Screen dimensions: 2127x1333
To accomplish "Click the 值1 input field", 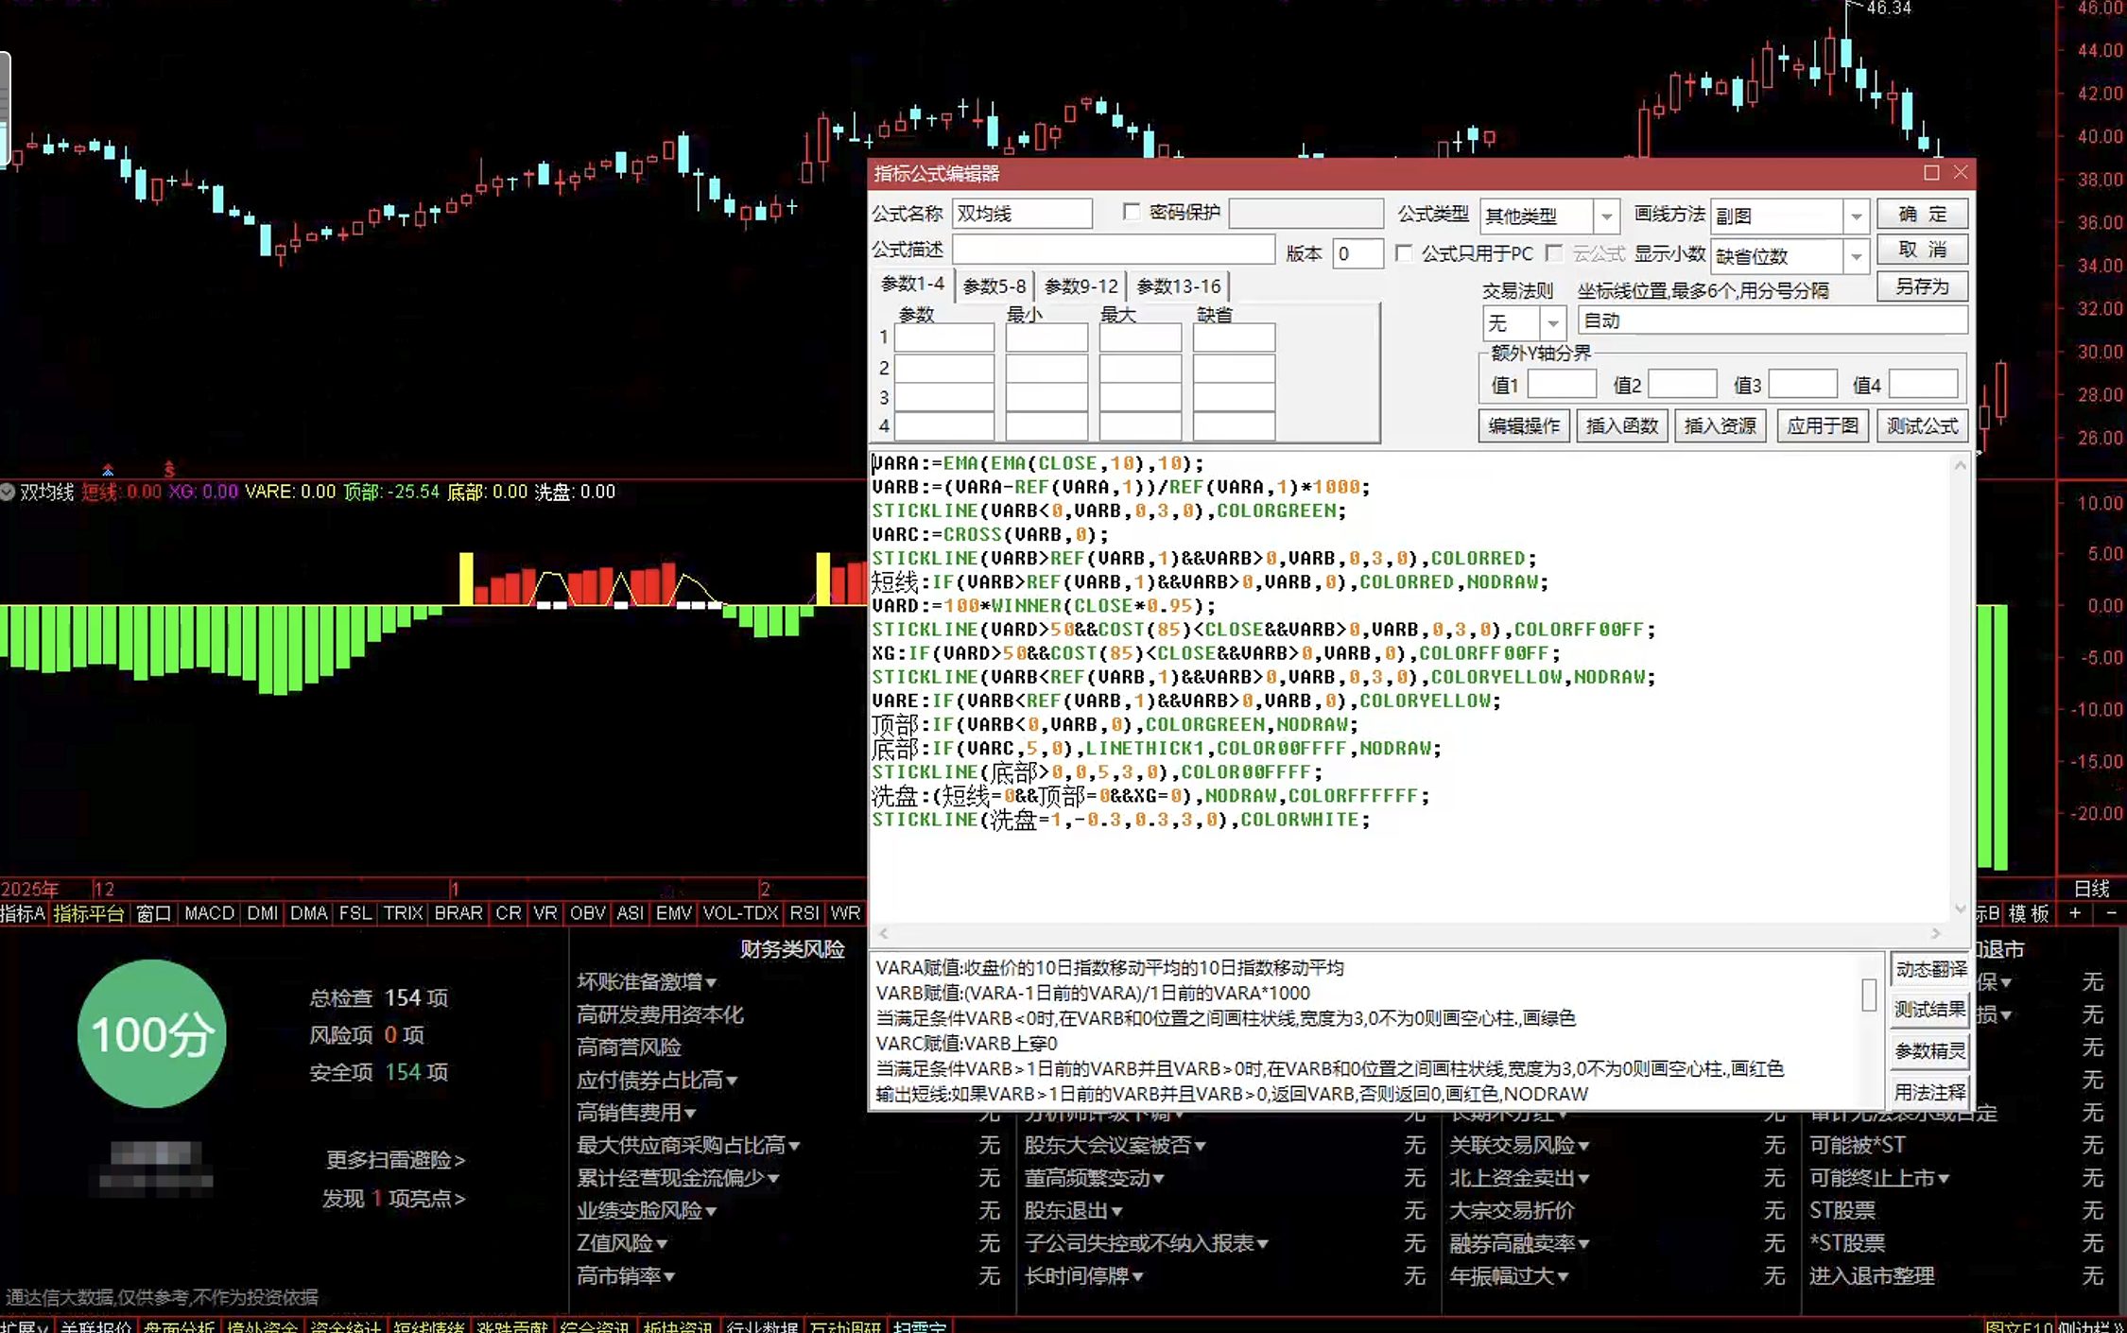I will (1562, 385).
